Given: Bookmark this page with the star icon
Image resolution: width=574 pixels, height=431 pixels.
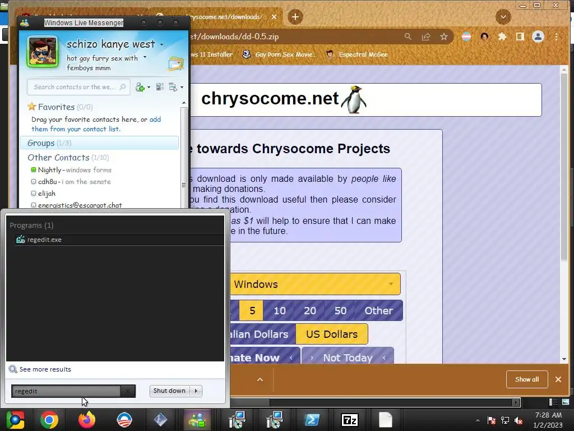Looking at the screenshot, I should pos(444,36).
